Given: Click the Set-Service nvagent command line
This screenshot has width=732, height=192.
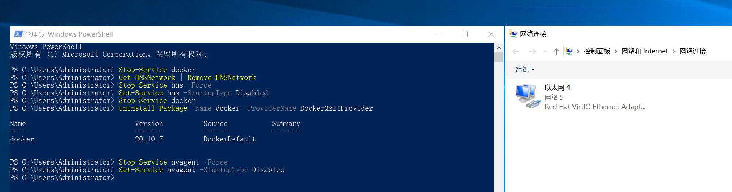Looking at the screenshot, I should [x=147, y=170].
